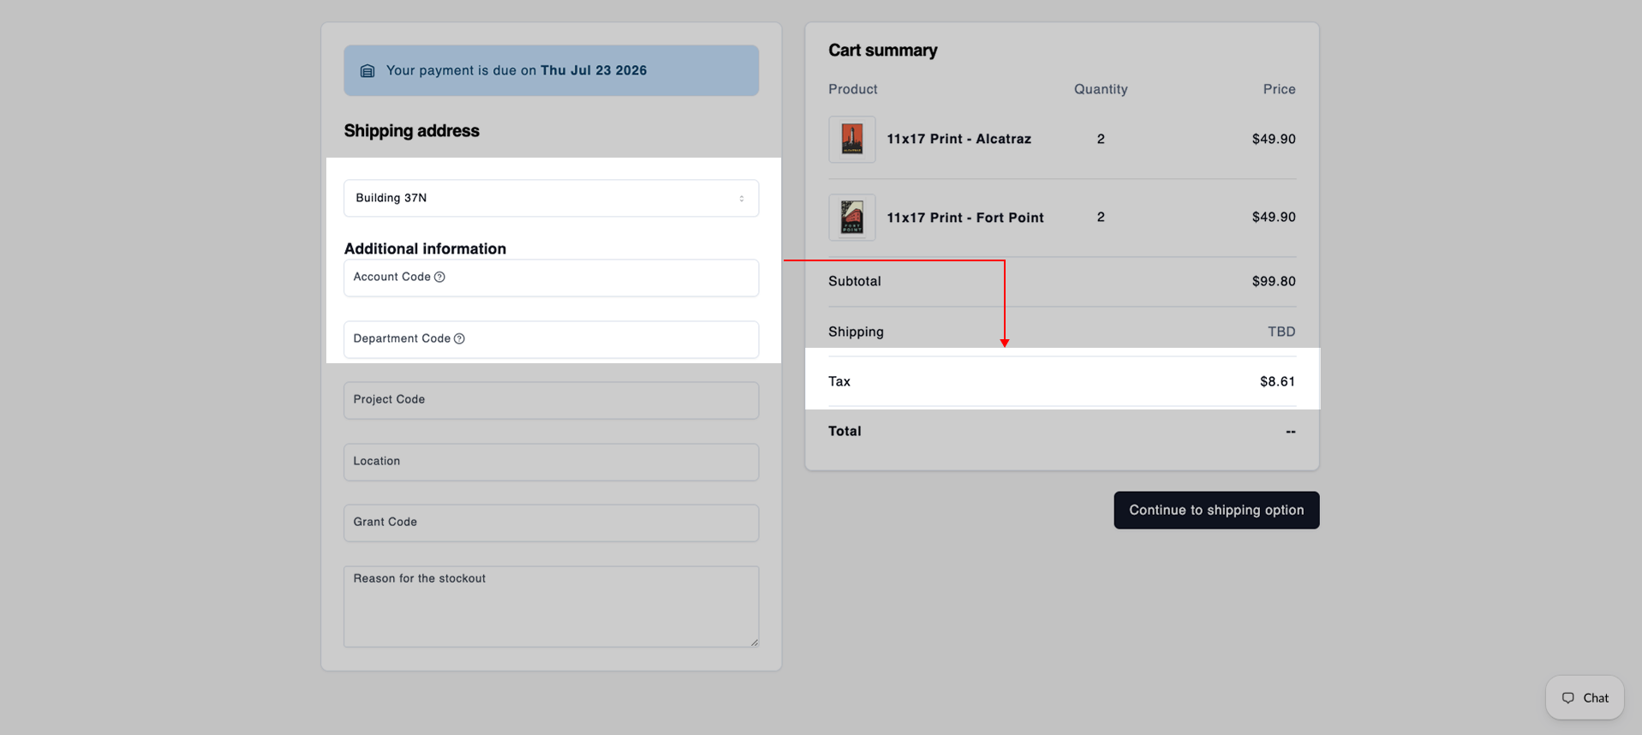Click Continue to shipping option button
Image resolution: width=1642 pixels, height=735 pixels.
(1216, 510)
